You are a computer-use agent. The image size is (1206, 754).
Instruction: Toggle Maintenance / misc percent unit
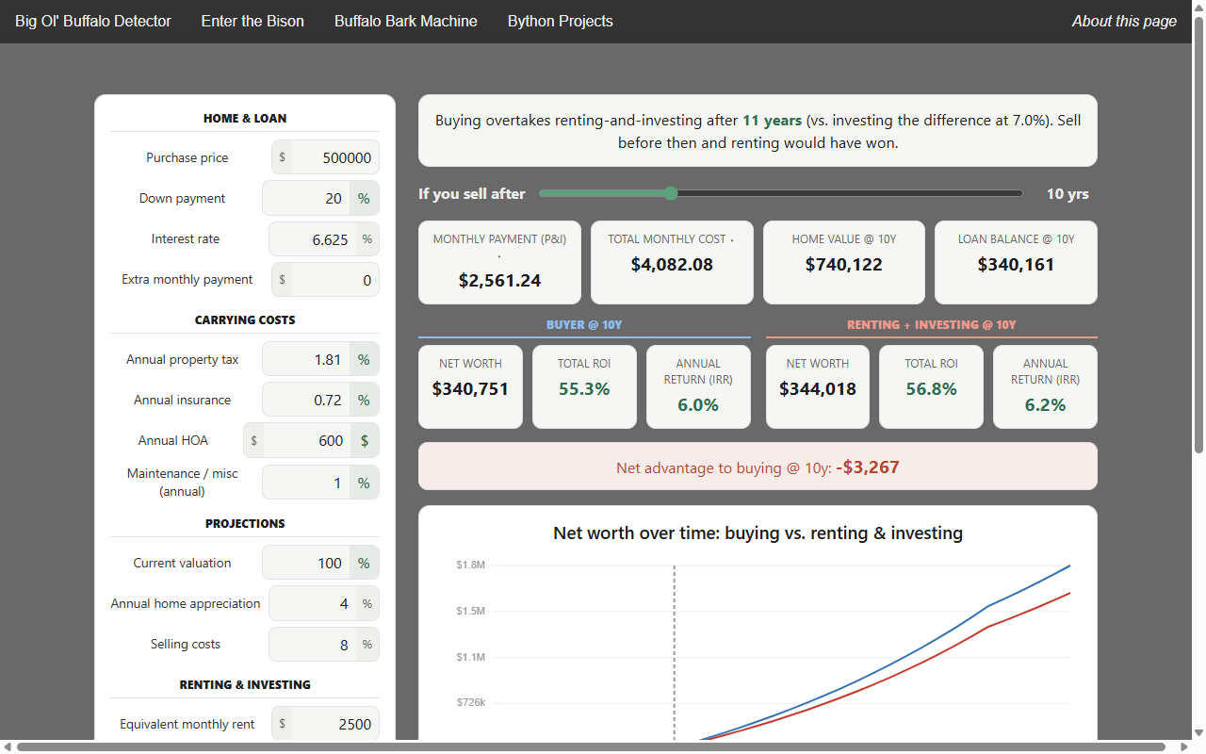tap(364, 482)
